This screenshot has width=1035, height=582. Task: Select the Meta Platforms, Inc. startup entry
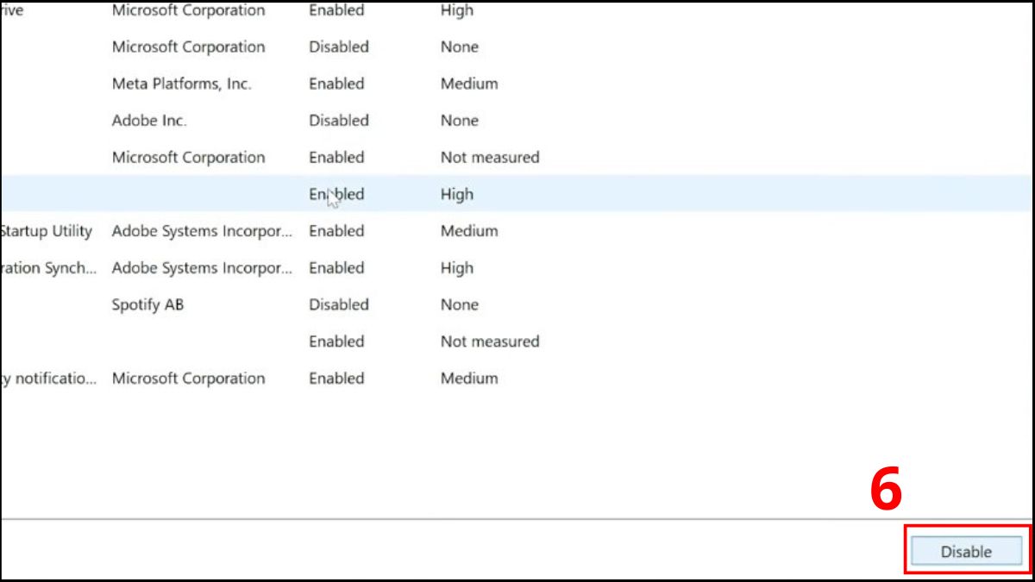[181, 84]
